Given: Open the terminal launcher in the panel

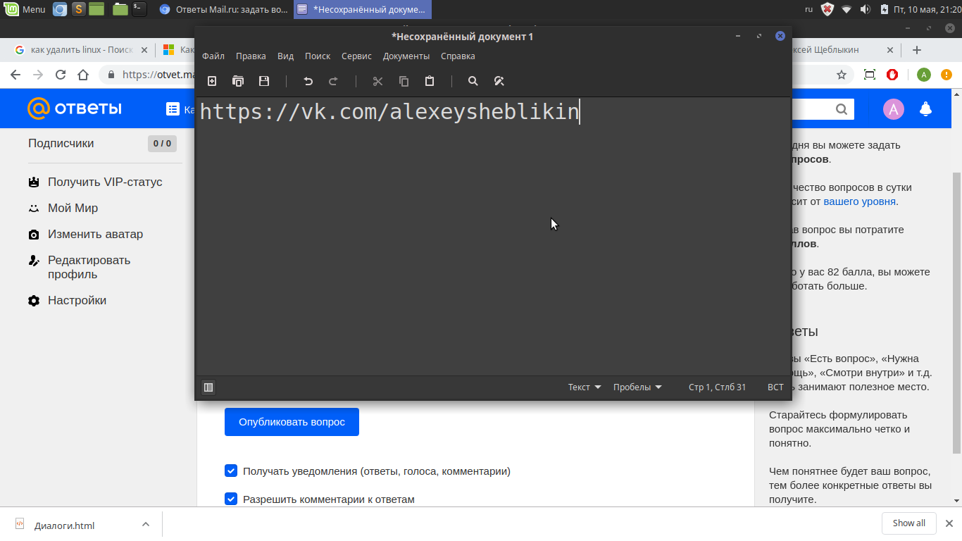Looking at the screenshot, I should point(139,9).
